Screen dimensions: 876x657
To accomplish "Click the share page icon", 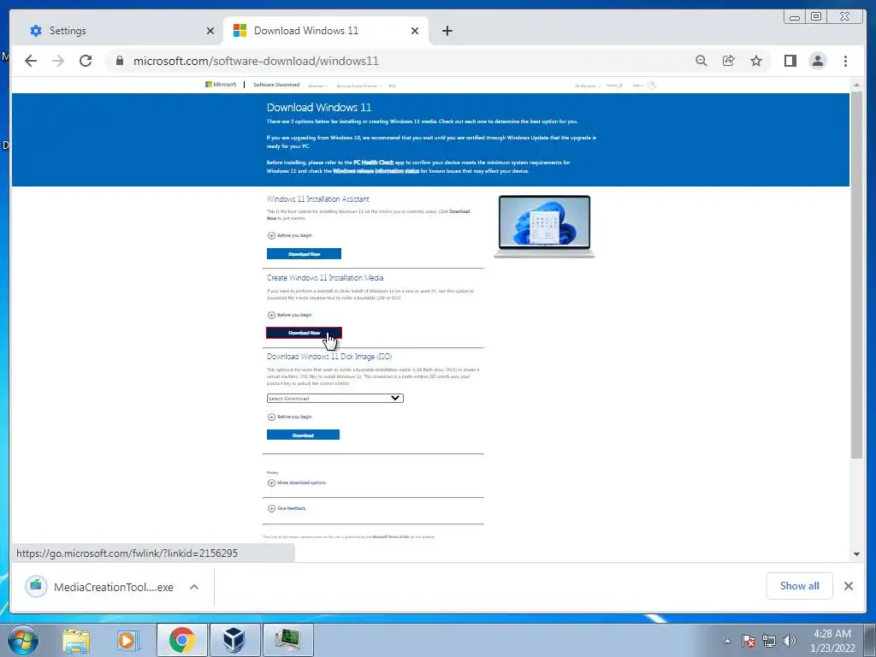I will point(729,61).
